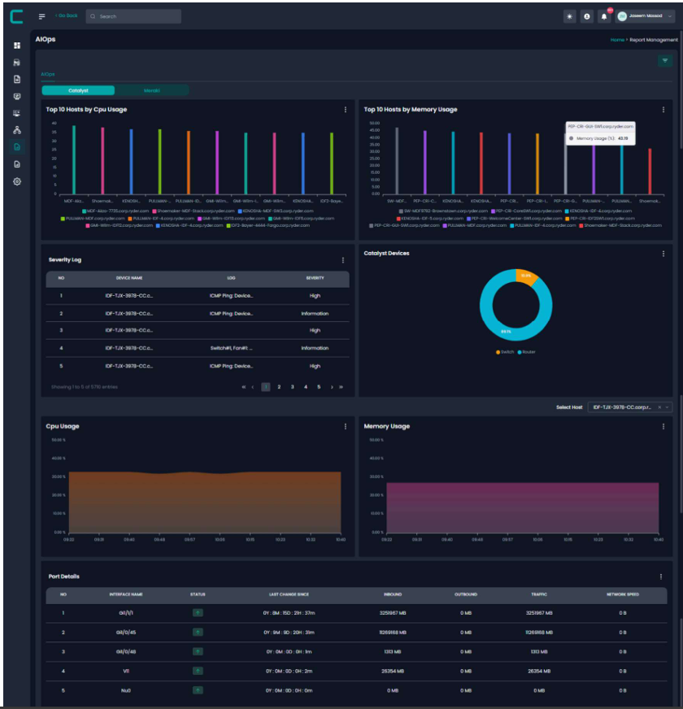The width and height of the screenshot is (683, 709).
Task: Jump to last Severity Log page
Action: [341, 387]
